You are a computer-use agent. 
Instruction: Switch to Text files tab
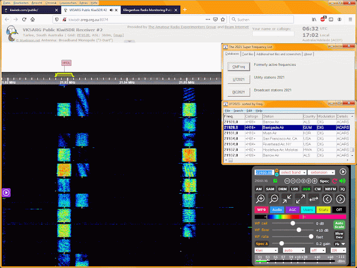pos(248,54)
